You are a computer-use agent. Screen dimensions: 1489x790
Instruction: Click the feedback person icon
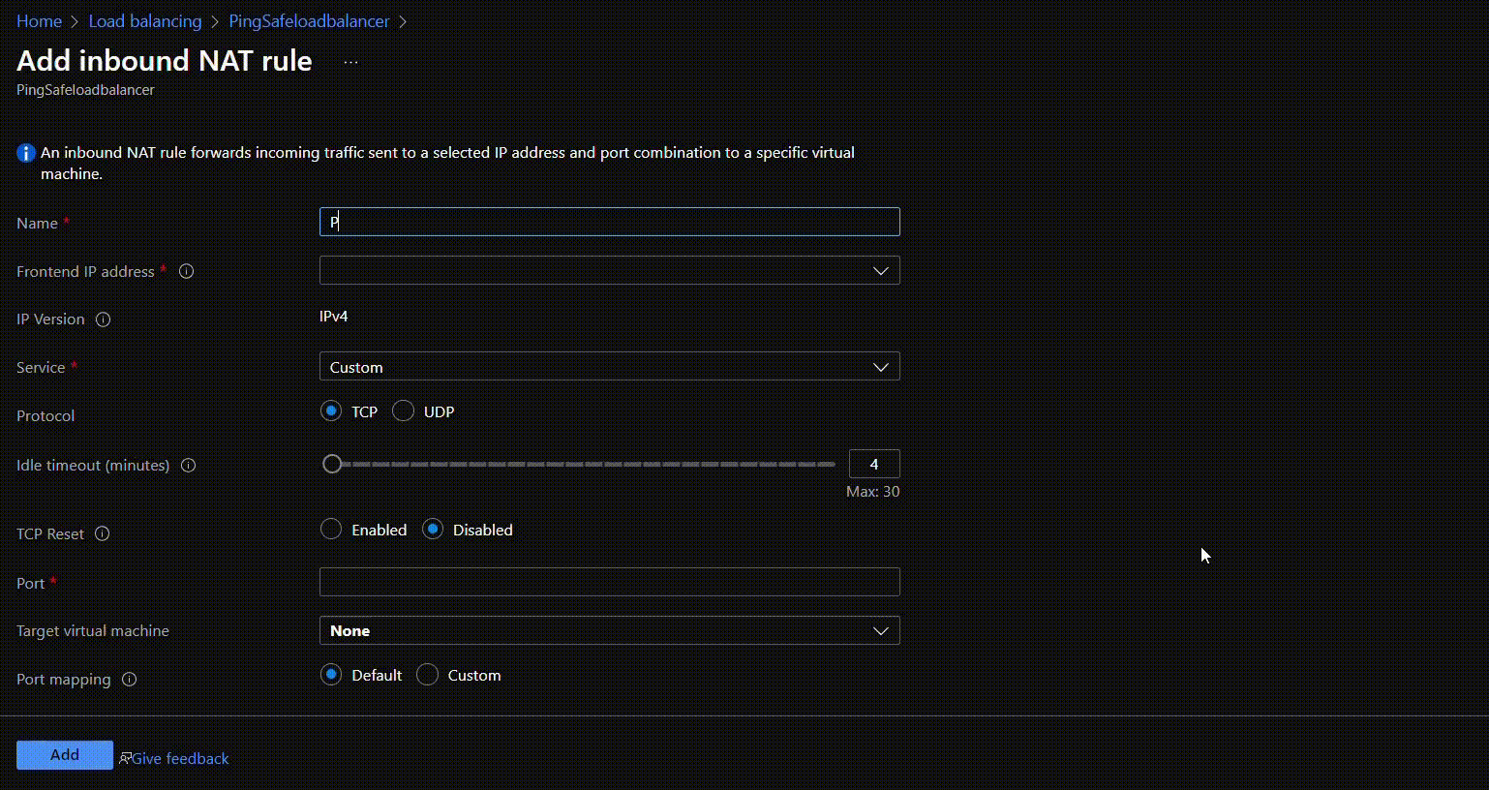click(125, 759)
